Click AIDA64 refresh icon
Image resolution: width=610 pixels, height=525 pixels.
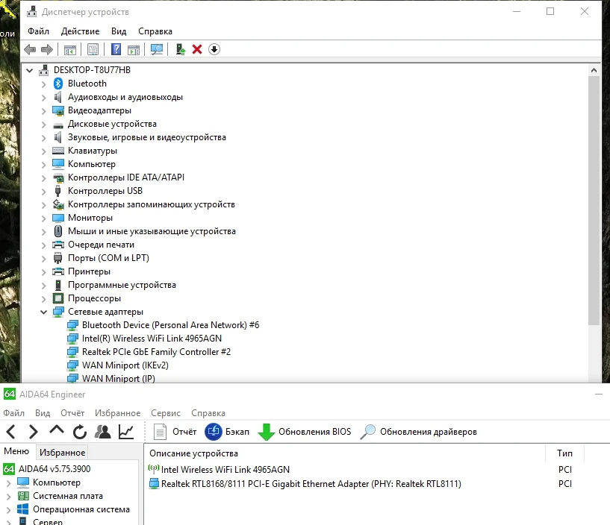click(x=80, y=432)
